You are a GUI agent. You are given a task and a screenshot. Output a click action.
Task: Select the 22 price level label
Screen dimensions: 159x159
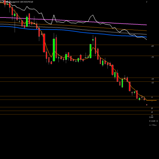click(152, 46)
